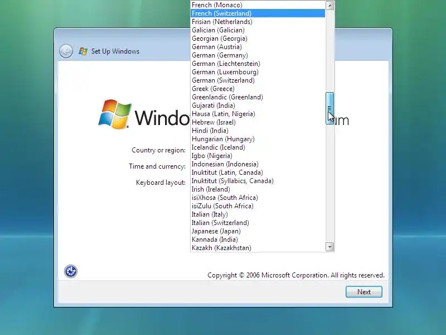The height and width of the screenshot is (335, 446).
Task: Select Hungarian (Hungary)
Action: (x=258, y=139)
